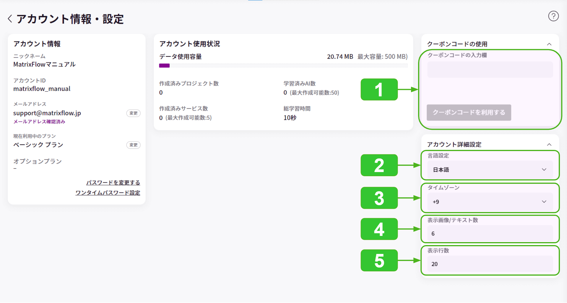The image size is (567, 303).
Task: Select the support@matrixflow.jp email text
Action: [x=47, y=113]
